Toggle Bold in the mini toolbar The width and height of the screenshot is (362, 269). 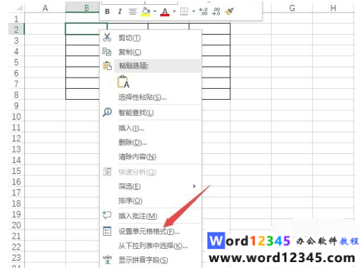click(107, 11)
